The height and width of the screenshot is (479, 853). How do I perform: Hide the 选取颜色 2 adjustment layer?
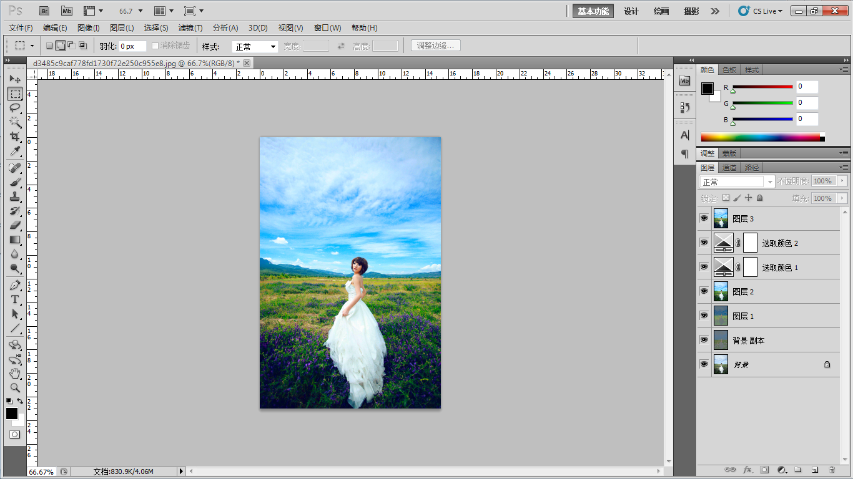click(x=704, y=243)
